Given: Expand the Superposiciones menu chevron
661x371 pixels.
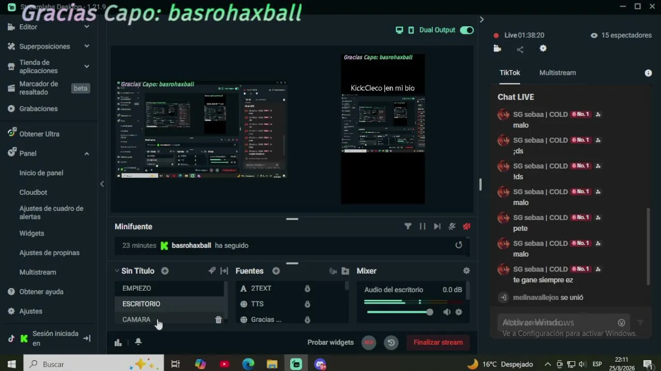Looking at the screenshot, I should click(x=87, y=46).
